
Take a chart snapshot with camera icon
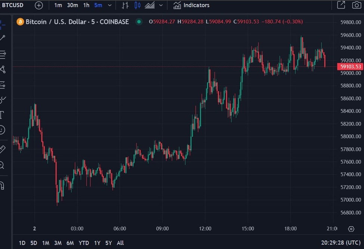coord(357,5)
